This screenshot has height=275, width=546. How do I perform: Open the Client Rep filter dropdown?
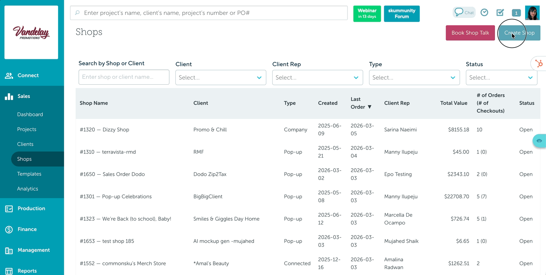click(317, 78)
